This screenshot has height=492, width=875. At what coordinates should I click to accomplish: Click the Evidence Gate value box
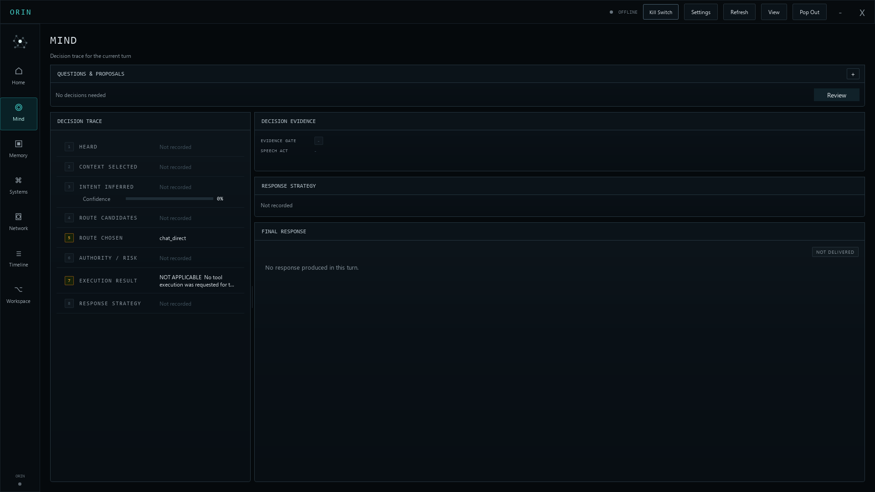click(319, 141)
